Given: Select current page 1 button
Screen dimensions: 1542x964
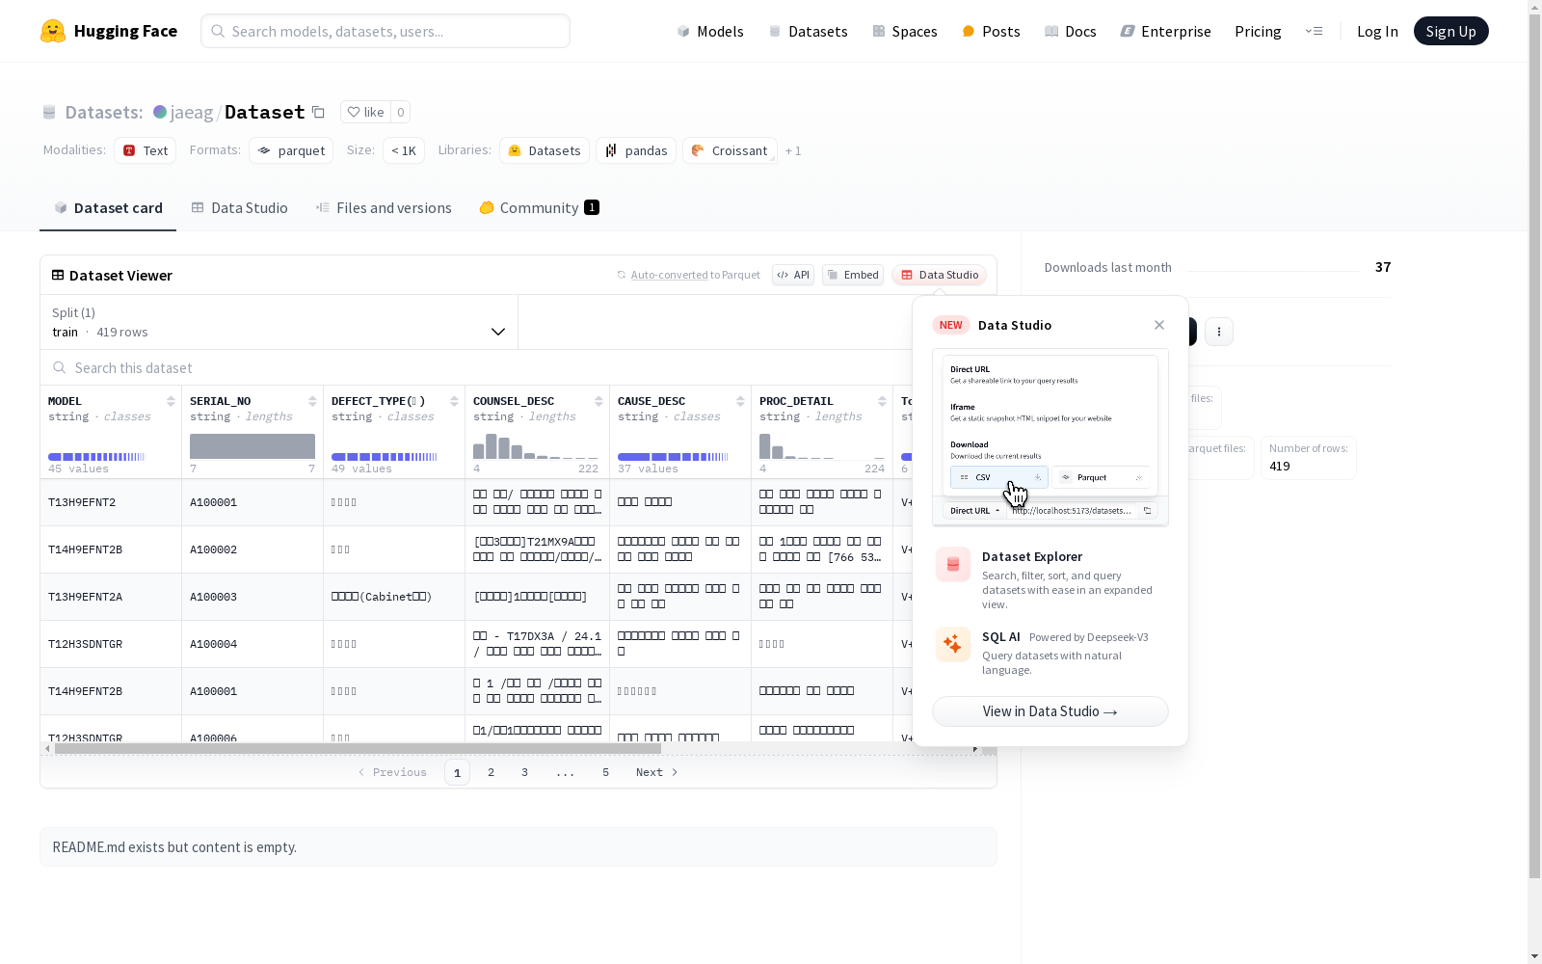Looking at the screenshot, I should (x=457, y=772).
